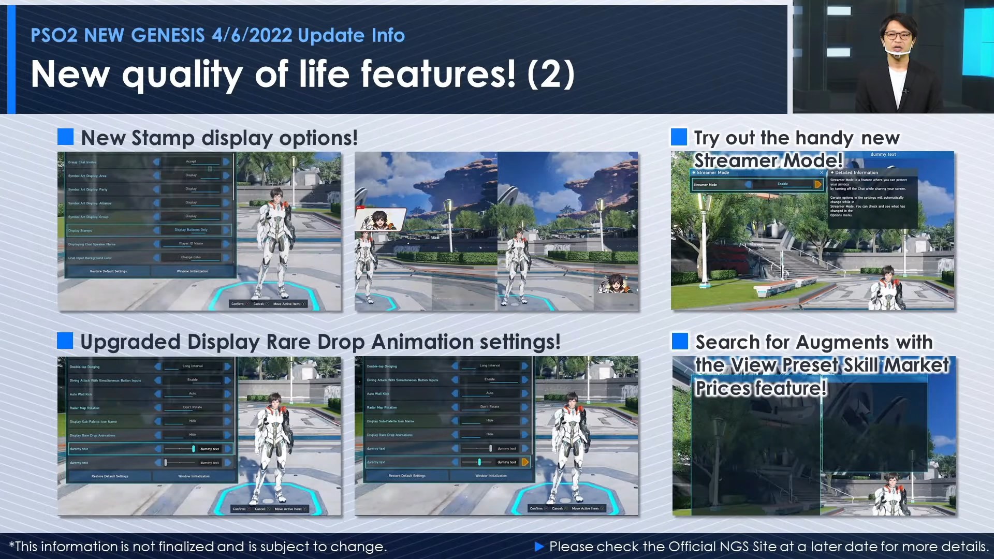Click the PSO2 NEW GENESIS 4/6/2022 Update Info heading
The height and width of the screenshot is (559, 994).
(217, 35)
